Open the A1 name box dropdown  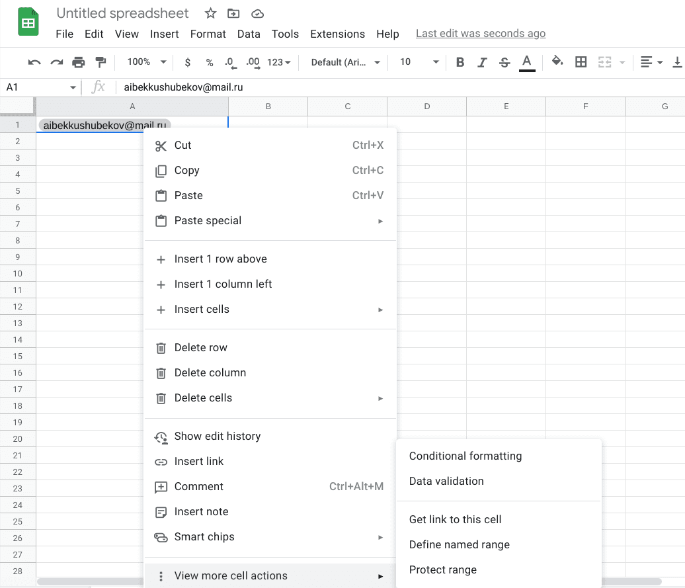[73, 87]
